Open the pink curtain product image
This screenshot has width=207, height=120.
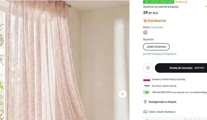(x=65, y=60)
